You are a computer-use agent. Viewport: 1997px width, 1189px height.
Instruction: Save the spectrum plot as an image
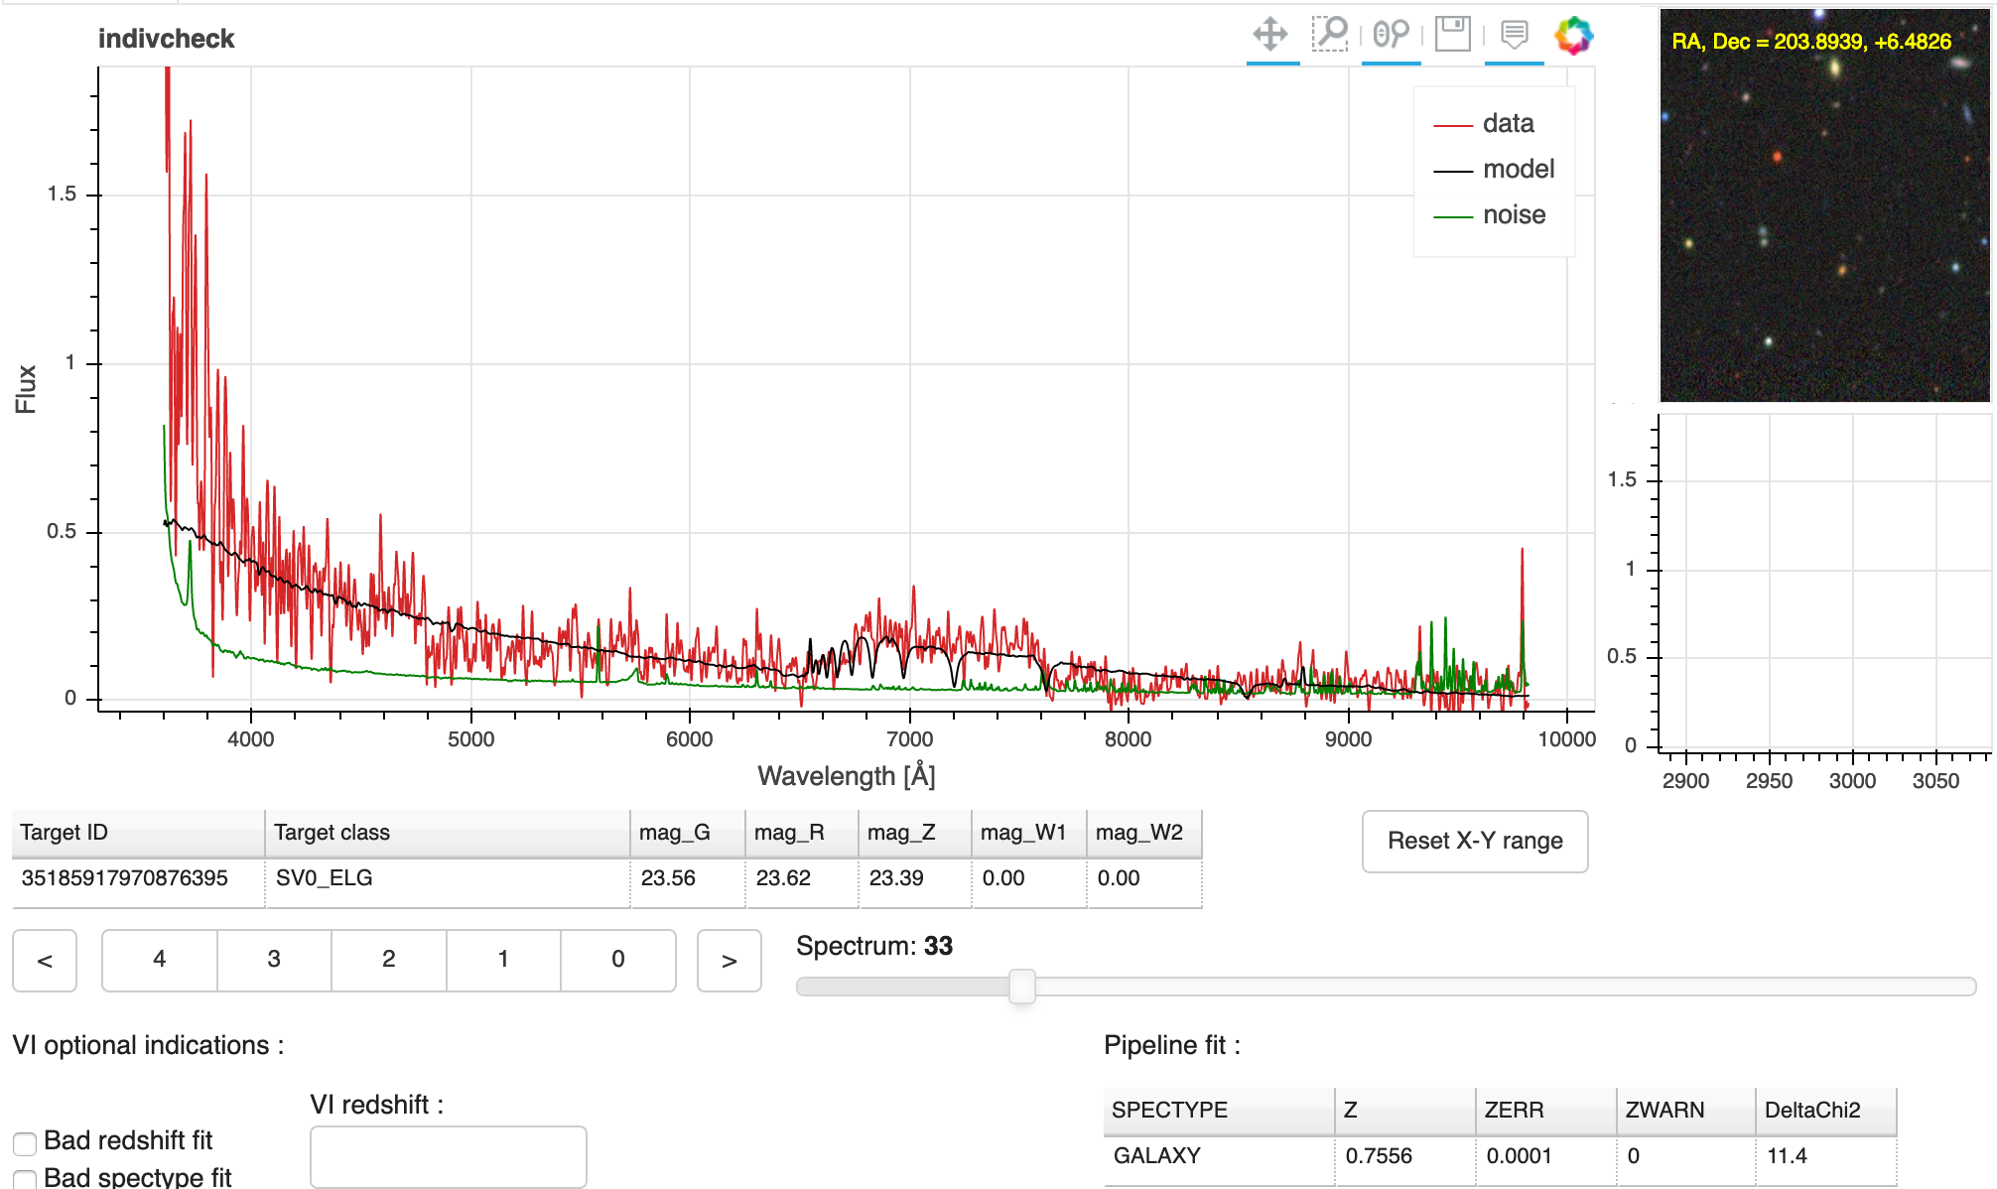coord(1450,33)
